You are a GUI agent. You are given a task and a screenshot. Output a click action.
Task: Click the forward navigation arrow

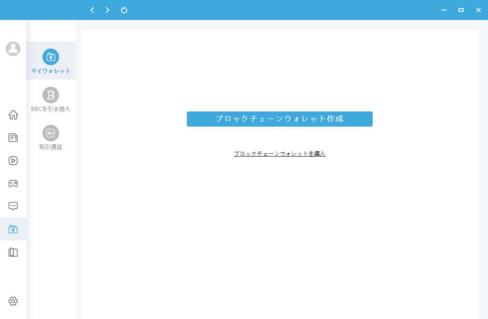(108, 10)
